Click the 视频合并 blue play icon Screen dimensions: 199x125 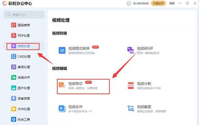(62, 109)
